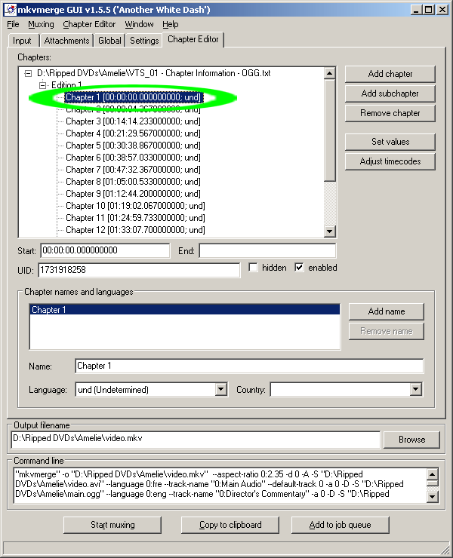Image resolution: width=453 pixels, height=558 pixels.
Task: Click the Add name button
Action: tap(387, 311)
